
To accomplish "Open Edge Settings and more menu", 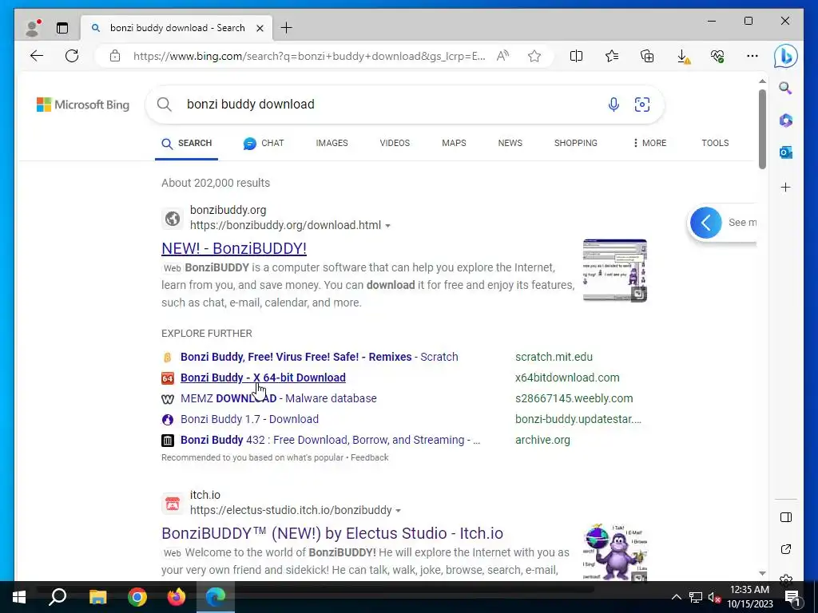I will [752, 56].
